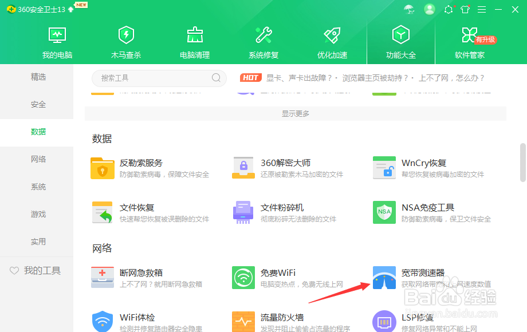Click the search magnifier icon
This screenshot has height=332, width=527.
[x=216, y=78]
